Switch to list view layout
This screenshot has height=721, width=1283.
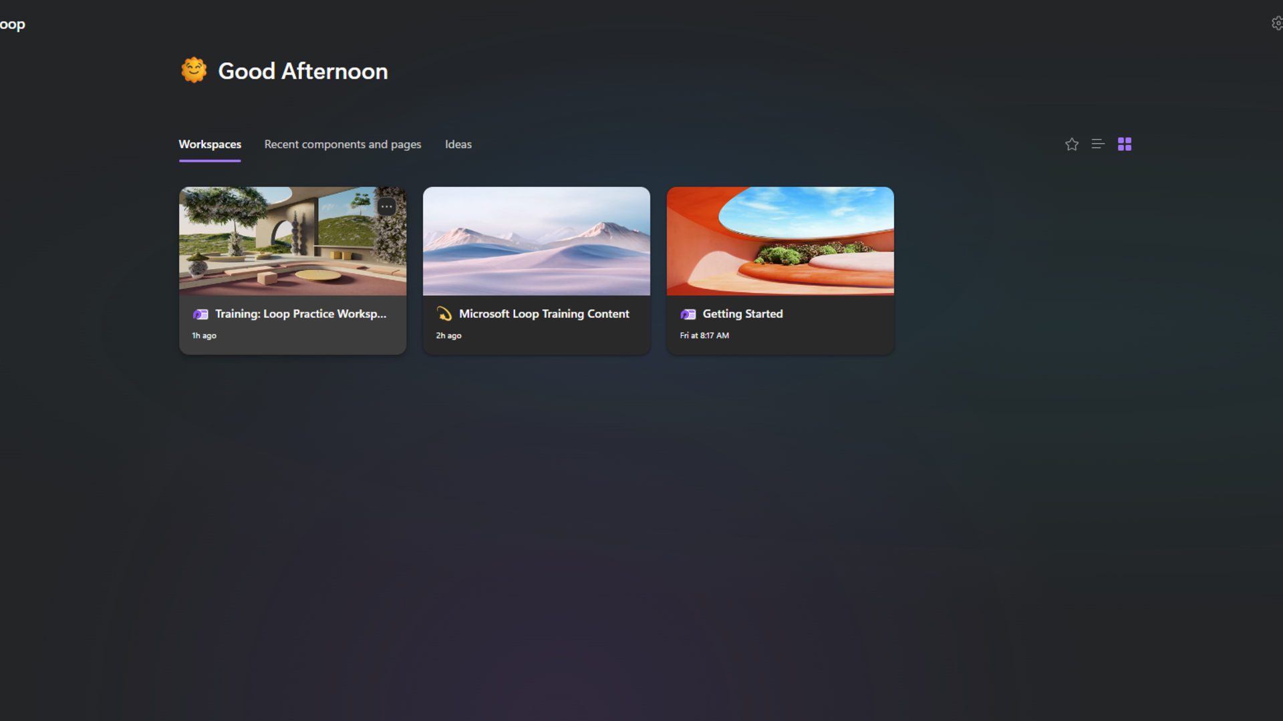pyautogui.click(x=1098, y=144)
